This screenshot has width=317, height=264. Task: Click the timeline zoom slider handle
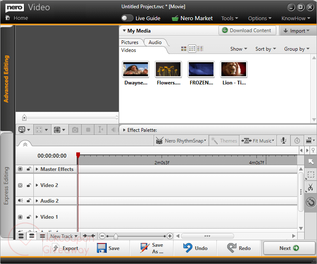point(116,236)
